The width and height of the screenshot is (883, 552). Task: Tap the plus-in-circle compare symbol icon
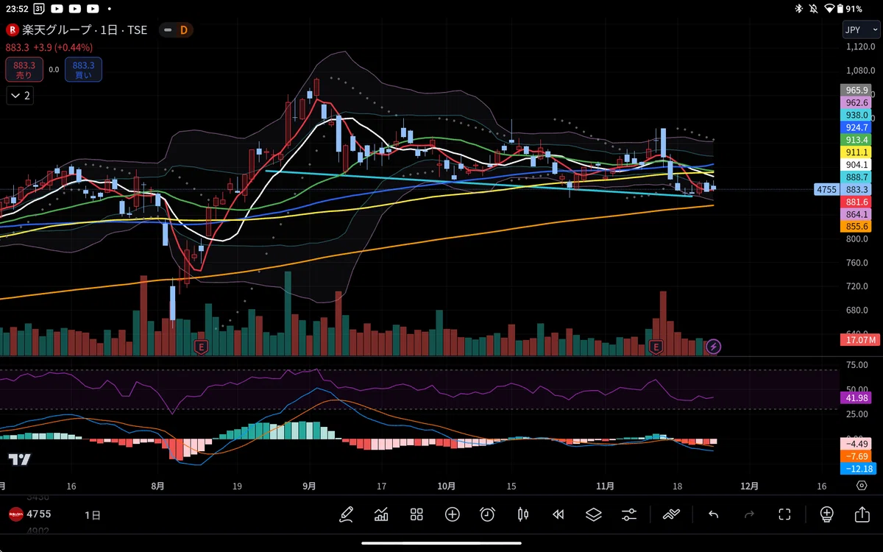pyautogui.click(x=452, y=514)
